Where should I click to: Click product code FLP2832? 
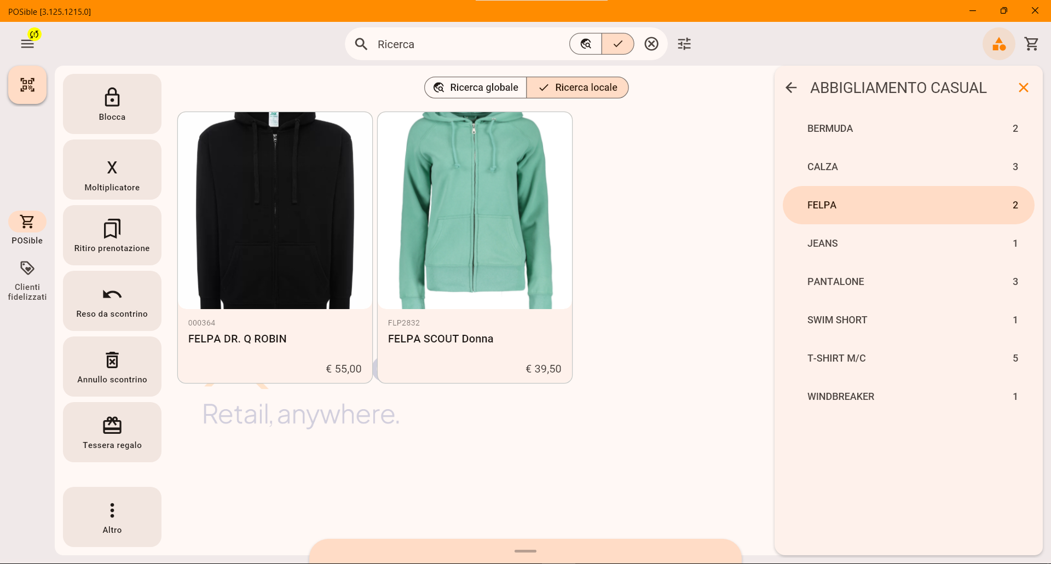click(x=404, y=323)
